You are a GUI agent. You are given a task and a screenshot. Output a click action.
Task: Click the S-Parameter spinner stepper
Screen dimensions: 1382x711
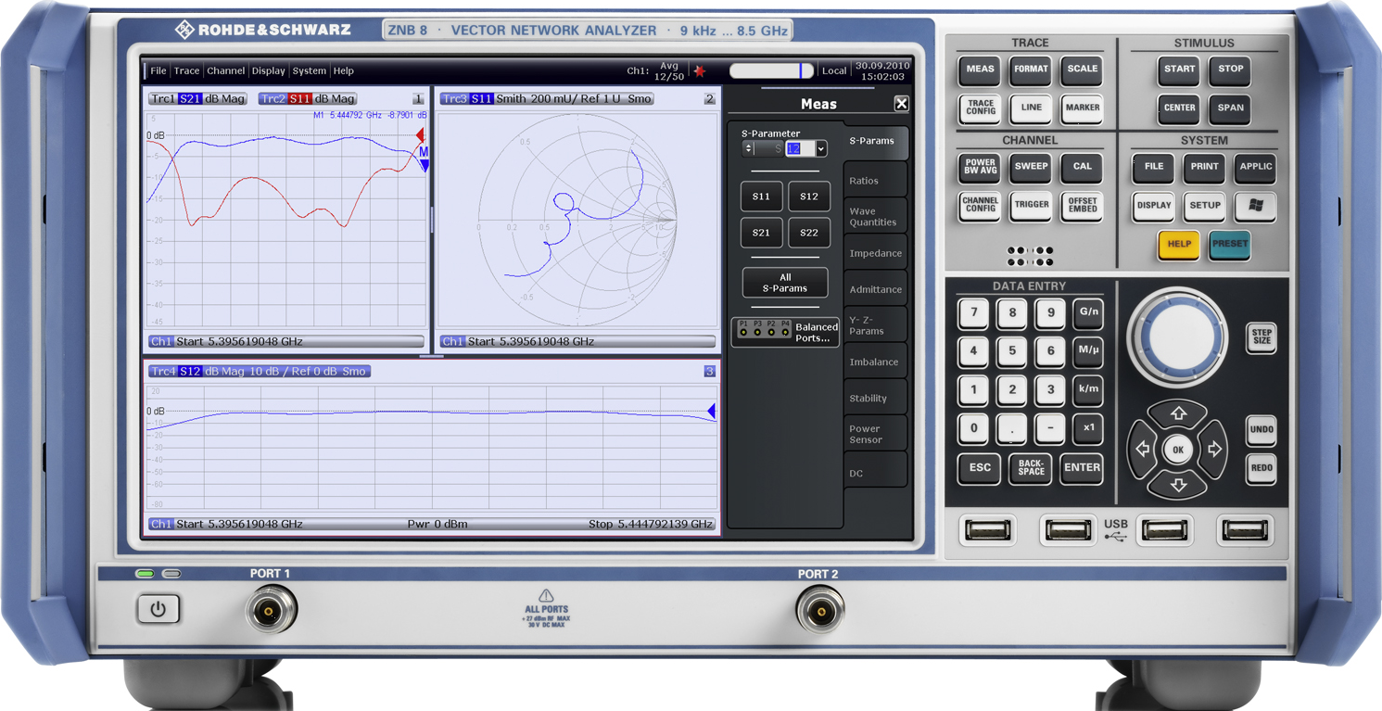click(x=748, y=148)
